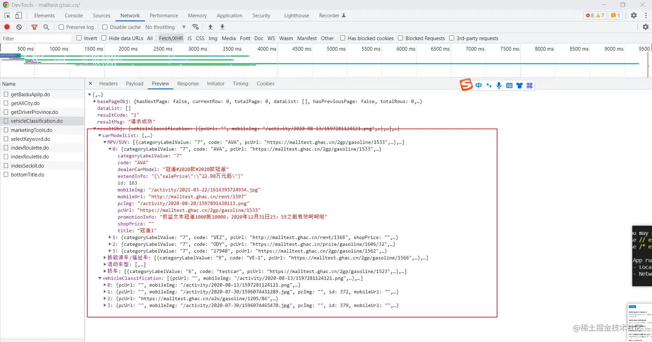
Task: Select the marketingTools.do request
Action: tap(42, 130)
